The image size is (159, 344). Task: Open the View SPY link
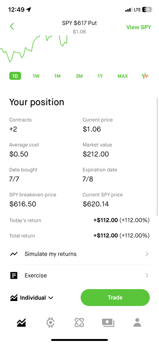coord(139,27)
